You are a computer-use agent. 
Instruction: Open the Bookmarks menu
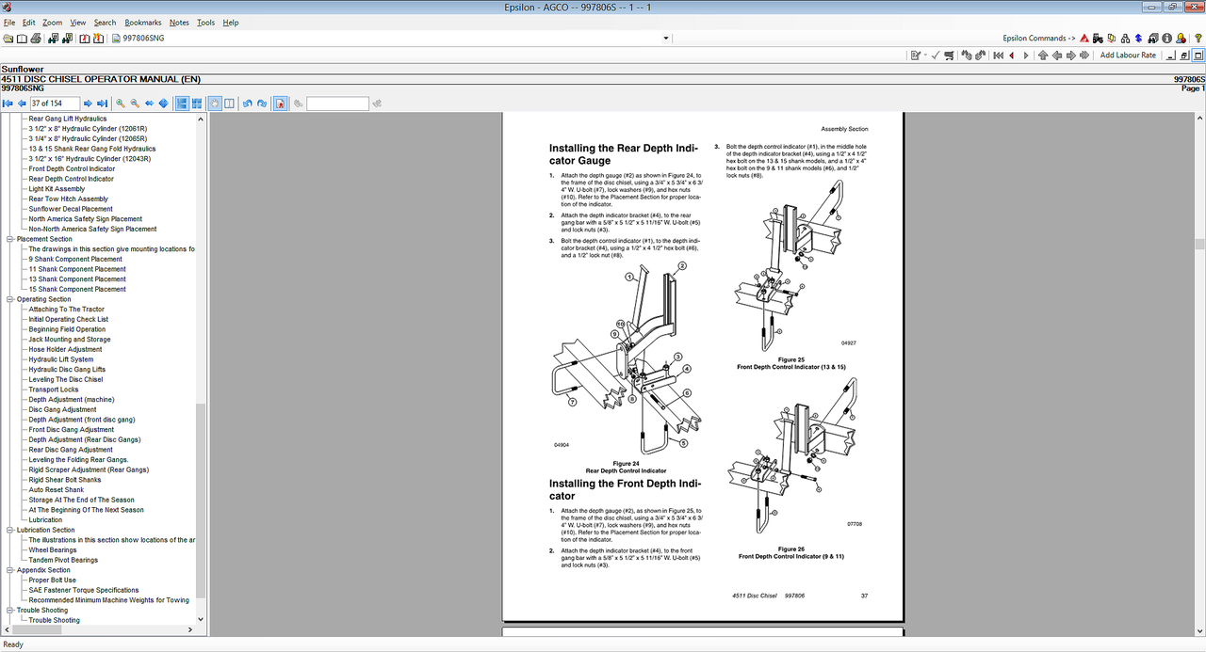click(x=143, y=23)
